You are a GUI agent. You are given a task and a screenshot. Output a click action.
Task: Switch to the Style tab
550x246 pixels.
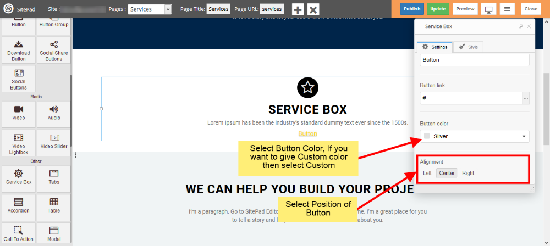pos(469,47)
